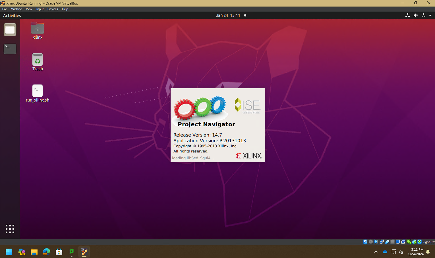This screenshot has width=435, height=258.
Task: Click the XILINX logo on splash screen
Action: [x=249, y=156]
